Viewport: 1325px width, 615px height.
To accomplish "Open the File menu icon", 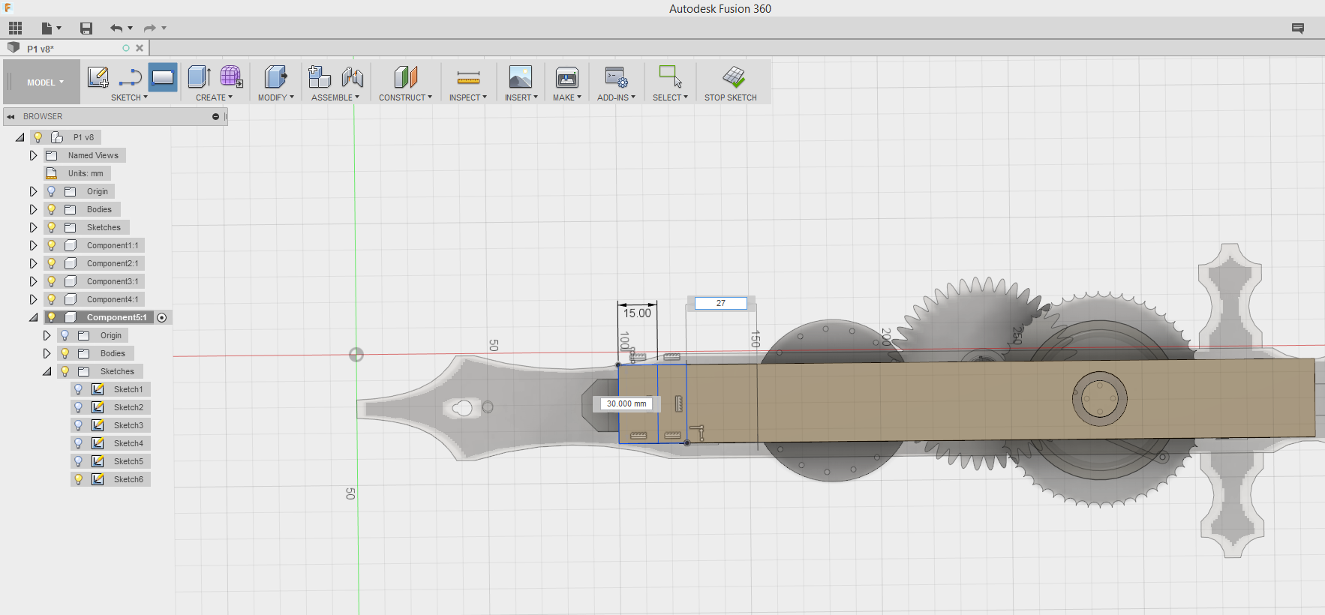I will click(51, 28).
